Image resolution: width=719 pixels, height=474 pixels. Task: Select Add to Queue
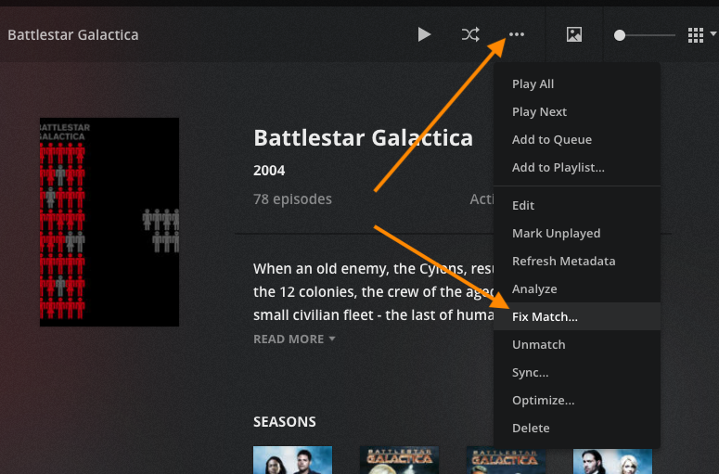(x=577, y=139)
